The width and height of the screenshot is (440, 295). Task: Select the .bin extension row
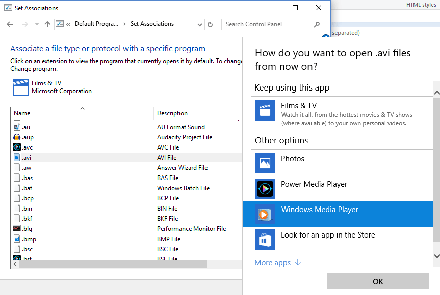click(x=126, y=208)
